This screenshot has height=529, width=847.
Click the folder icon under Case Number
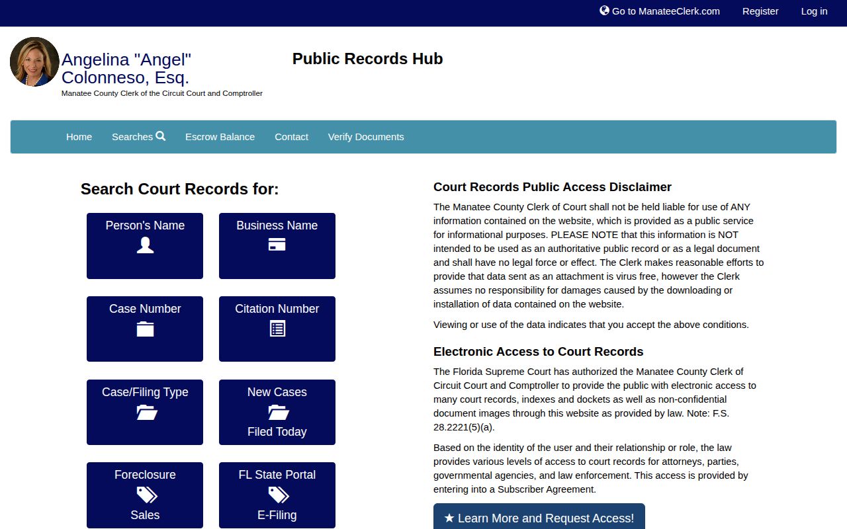(x=145, y=329)
